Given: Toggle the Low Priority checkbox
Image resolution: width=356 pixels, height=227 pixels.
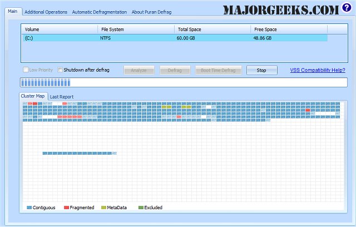Looking at the screenshot, I should pyautogui.click(x=26, y=70).
